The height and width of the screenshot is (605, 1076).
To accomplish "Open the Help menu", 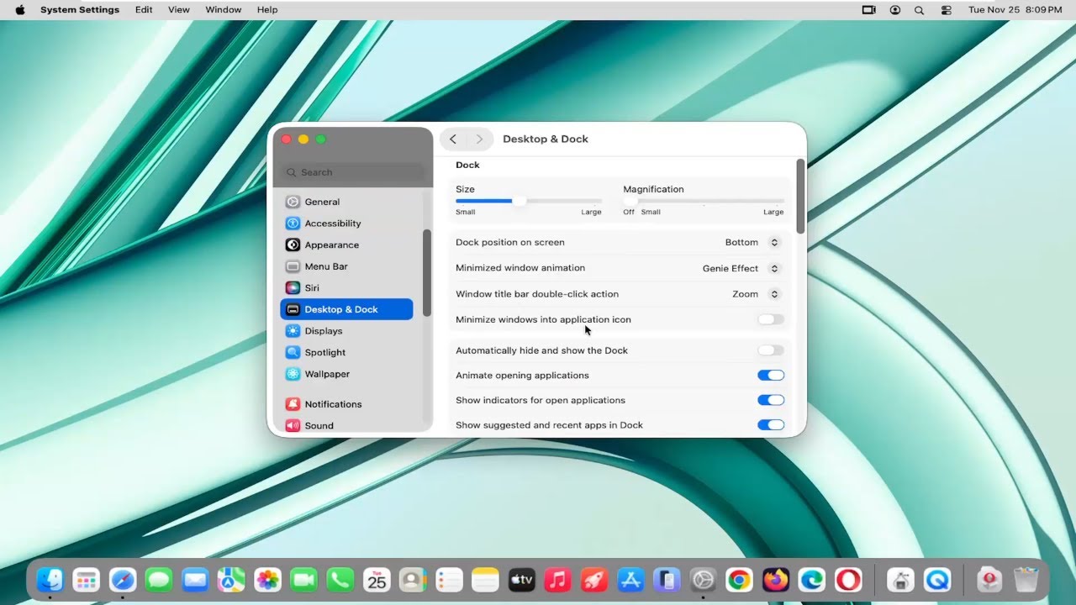I will tap(267, 10).
